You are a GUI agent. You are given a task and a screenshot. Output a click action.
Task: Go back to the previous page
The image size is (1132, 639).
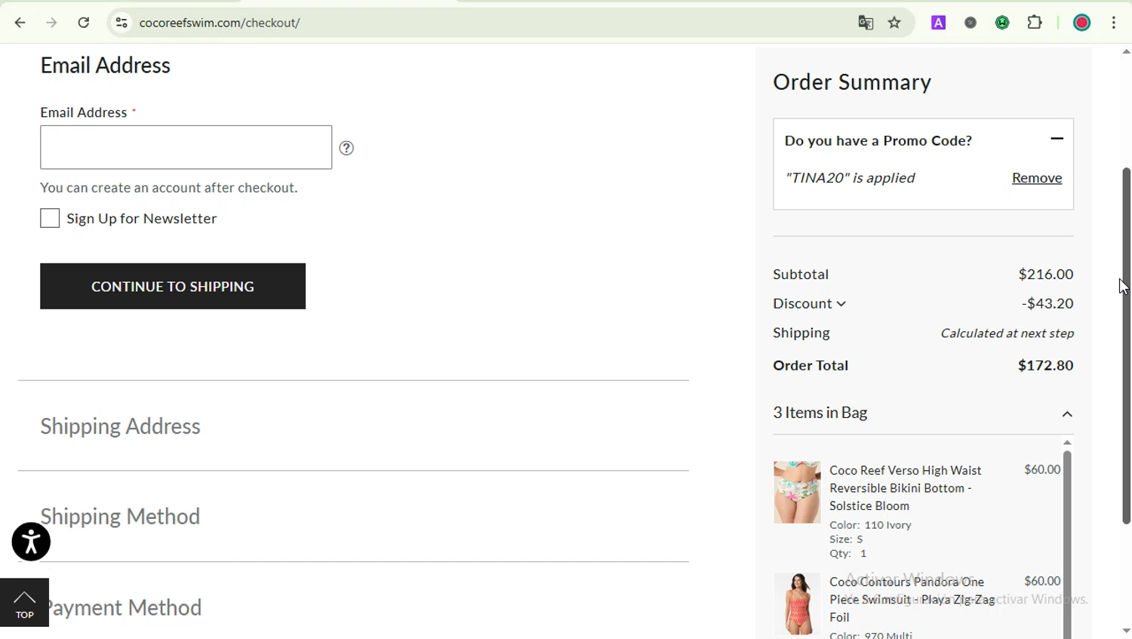20,23
